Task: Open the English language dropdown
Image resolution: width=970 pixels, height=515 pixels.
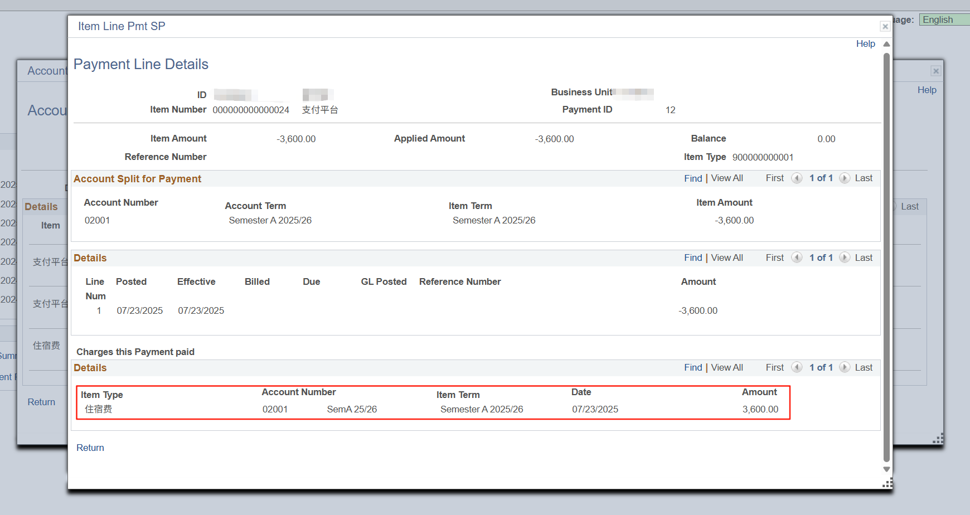Action: click(944, 20)
